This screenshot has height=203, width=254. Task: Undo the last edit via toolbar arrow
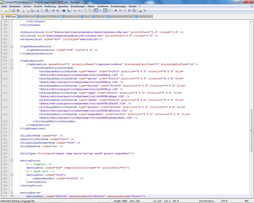click(x=53, y=11)
